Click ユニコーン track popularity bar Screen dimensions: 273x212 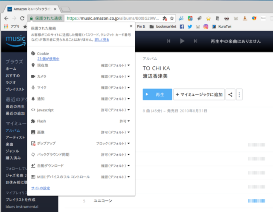[x=257, y=201]
